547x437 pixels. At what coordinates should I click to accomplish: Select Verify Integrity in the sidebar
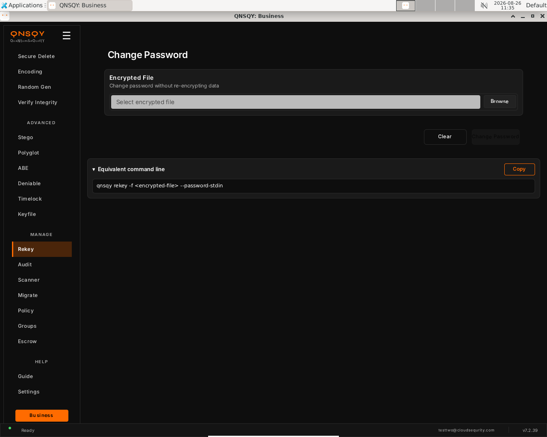(x=42, y=102)
